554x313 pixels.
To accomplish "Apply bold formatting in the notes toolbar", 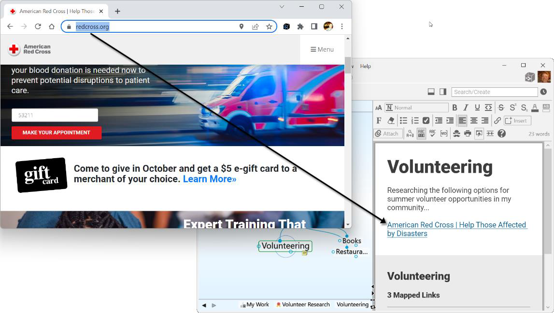I will (455, 108).
